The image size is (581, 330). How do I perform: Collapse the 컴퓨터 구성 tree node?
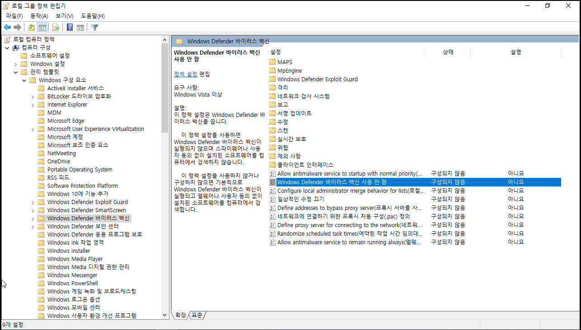point(7,47)
